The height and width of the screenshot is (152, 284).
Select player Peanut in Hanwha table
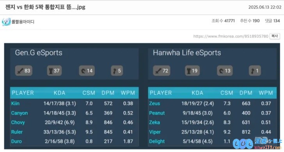point(157,113)
